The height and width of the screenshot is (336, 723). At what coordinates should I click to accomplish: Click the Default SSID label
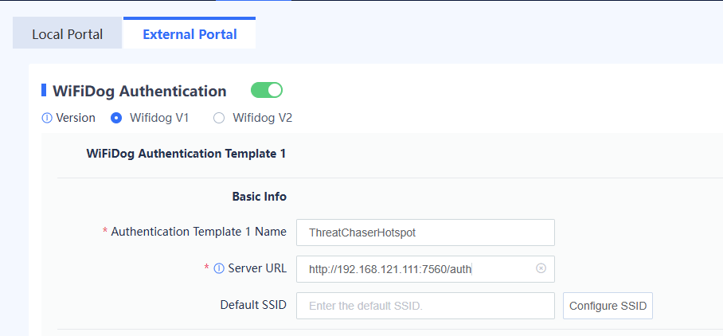(253, 305)
